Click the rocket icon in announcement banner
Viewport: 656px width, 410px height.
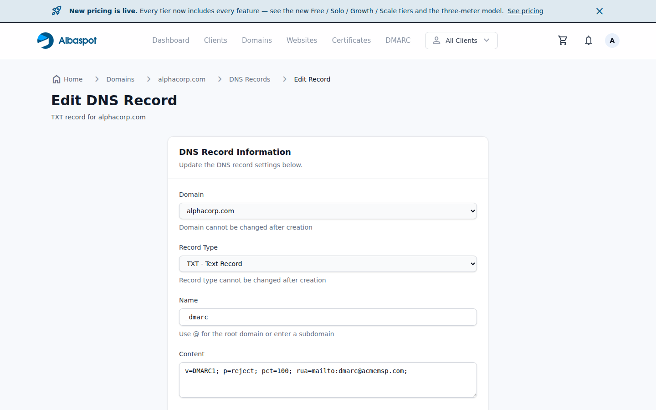56,11
